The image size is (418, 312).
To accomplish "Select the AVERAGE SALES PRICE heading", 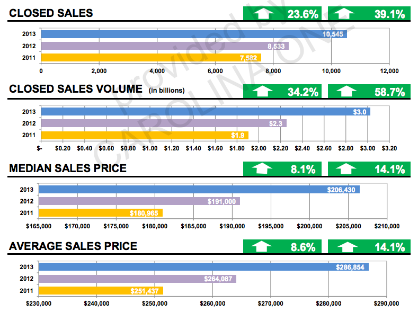I will (73, 246).
